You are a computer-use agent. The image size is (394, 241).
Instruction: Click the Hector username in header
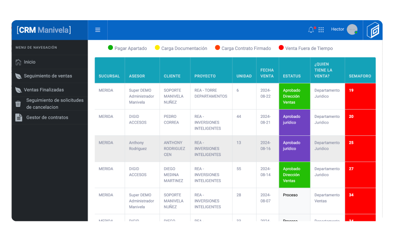pyautogui.click(x=338, y=29)
